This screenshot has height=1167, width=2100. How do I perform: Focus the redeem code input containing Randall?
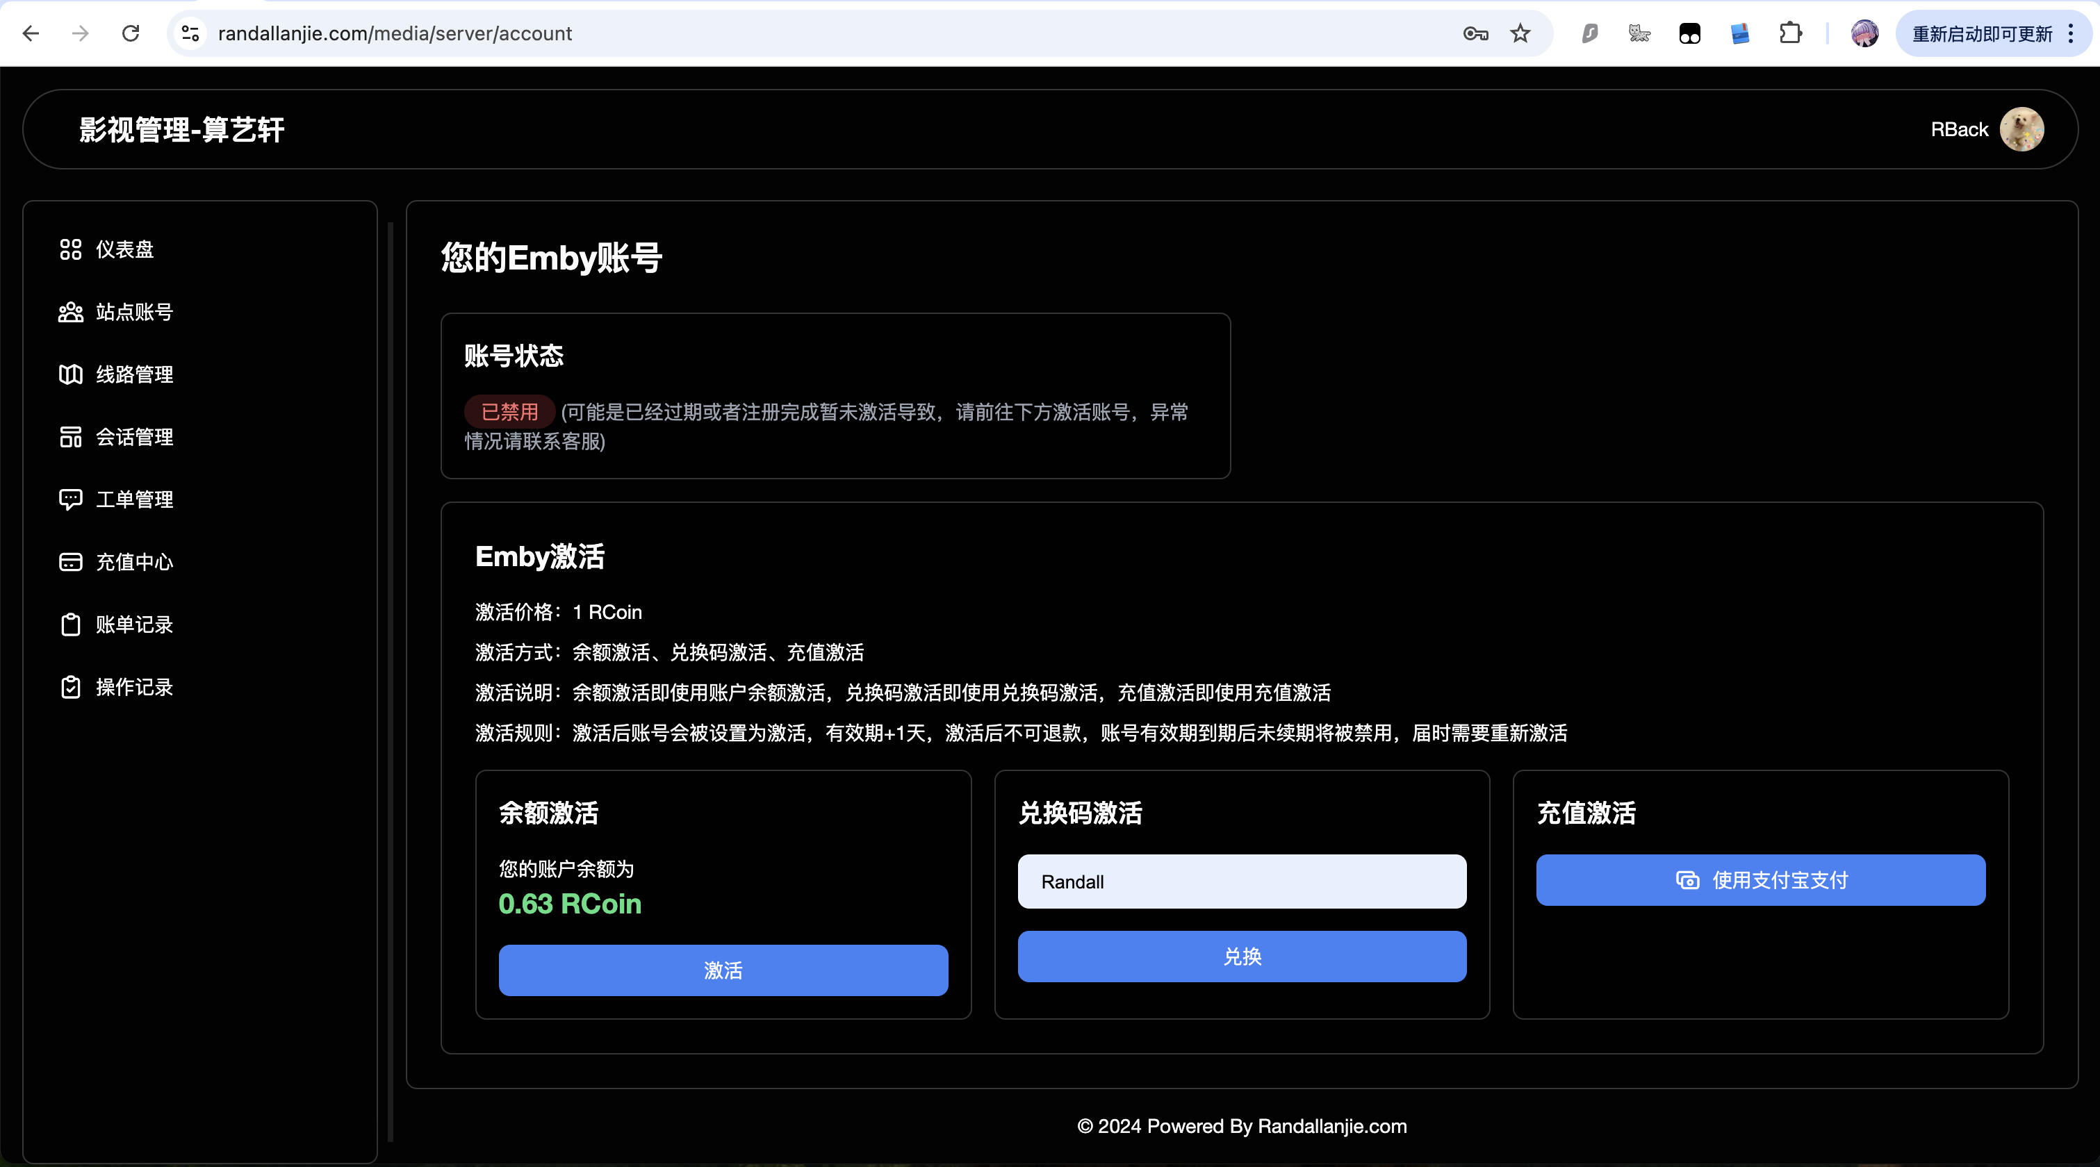1242,882
